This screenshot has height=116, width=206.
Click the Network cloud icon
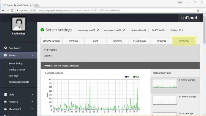[x=5, y=102]
